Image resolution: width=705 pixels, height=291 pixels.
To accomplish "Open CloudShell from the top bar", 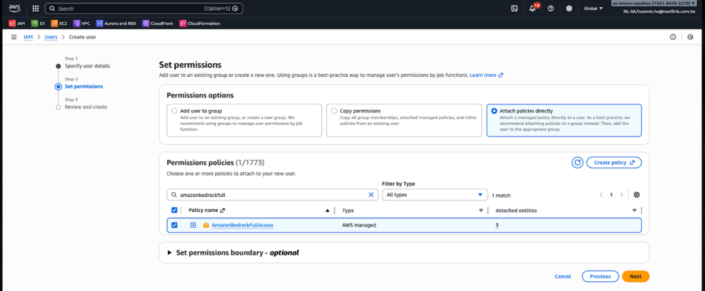I will coord(514,8).
